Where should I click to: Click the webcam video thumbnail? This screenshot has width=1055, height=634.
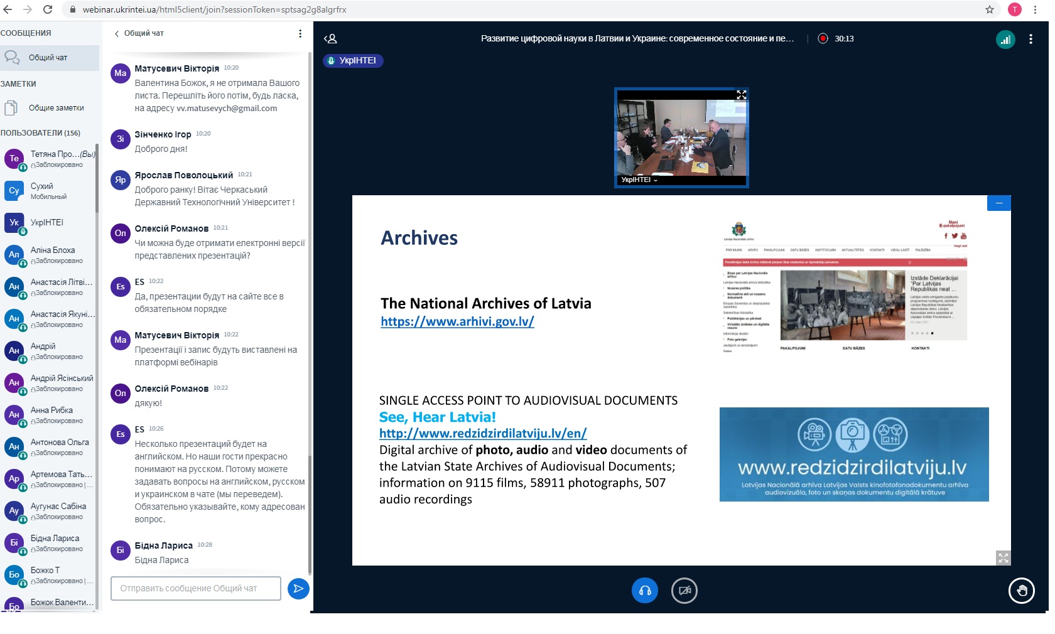pos(681,137)
